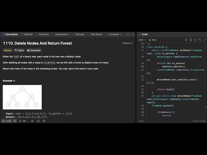Like the problem with thumbs up
Viewport: 207px width, 155px height.
7,121
